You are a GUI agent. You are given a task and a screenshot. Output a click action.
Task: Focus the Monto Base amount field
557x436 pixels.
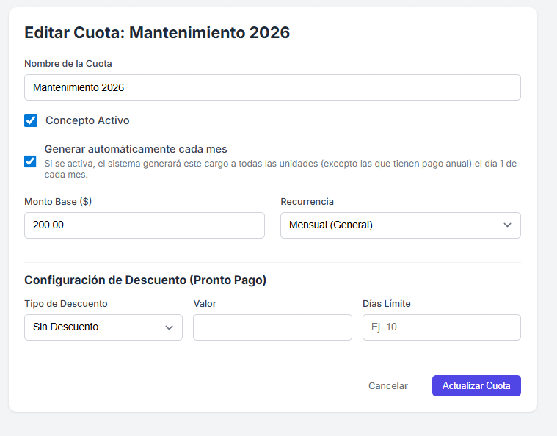tap(144, 225)
